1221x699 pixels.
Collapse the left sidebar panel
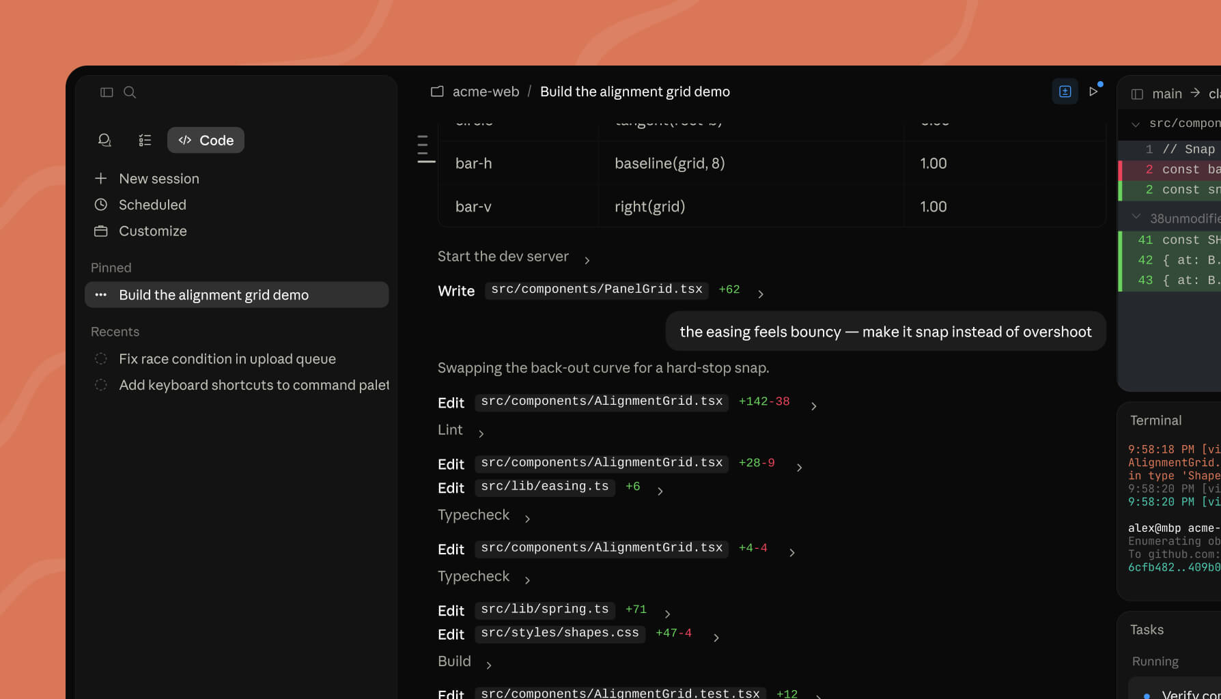[107, 92]
